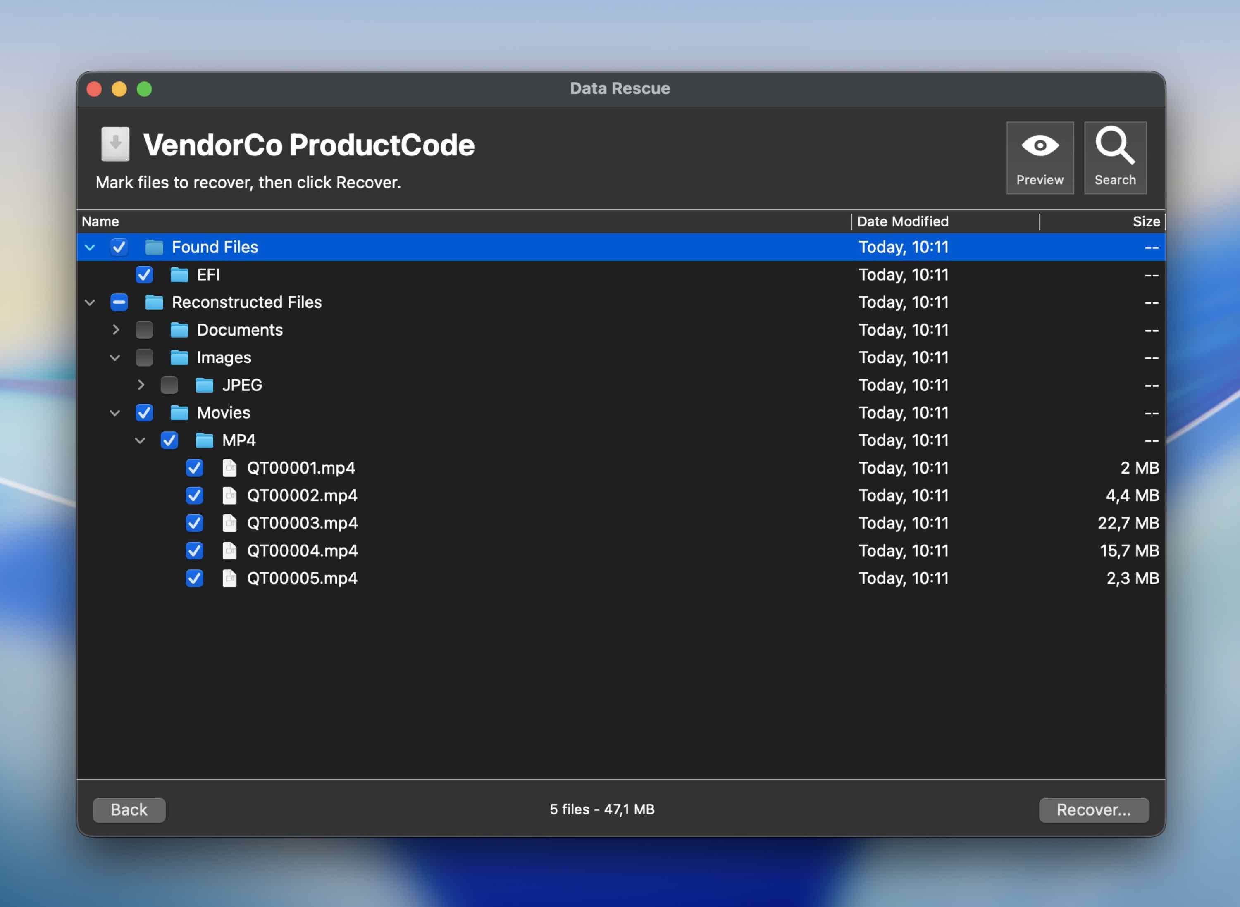
Task: Select the JPEG row label
Action: pyautogui.click(x=242, y=385)
